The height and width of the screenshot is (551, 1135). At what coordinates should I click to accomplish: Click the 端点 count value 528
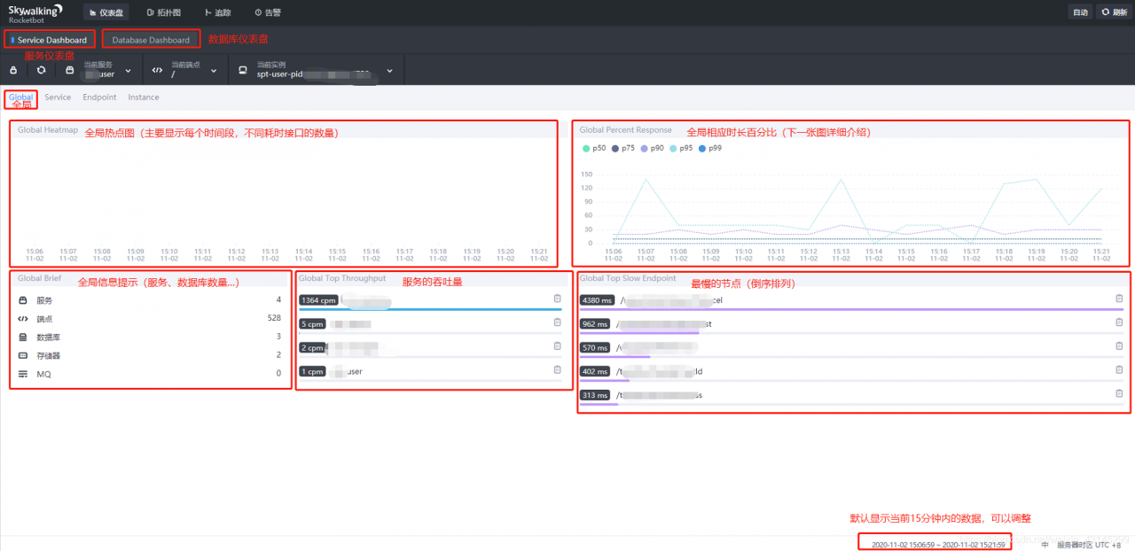[x=274, y=317]
